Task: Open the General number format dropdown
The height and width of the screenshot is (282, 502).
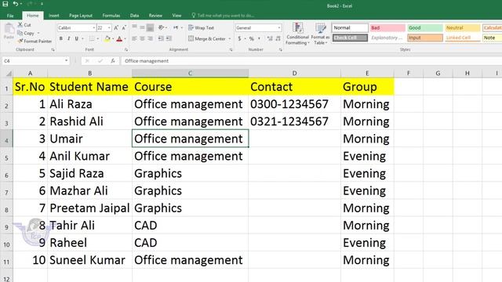Action: [279, 28]
